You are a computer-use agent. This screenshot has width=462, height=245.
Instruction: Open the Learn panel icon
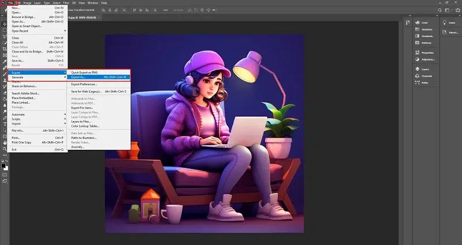point(445,22)
